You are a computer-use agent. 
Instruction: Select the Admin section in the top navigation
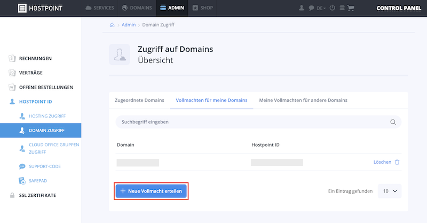(x=172, y=8)
